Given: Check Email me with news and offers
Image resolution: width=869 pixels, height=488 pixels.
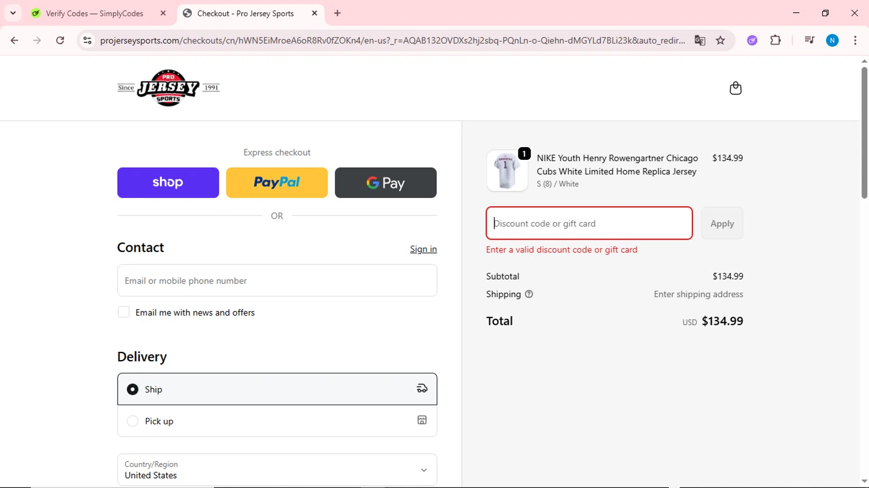Looking at the screenshot, I should tap(123, 312).
